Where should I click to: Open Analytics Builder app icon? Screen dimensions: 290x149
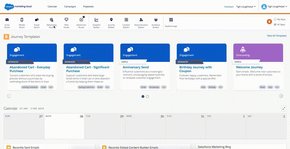(96, 20)
